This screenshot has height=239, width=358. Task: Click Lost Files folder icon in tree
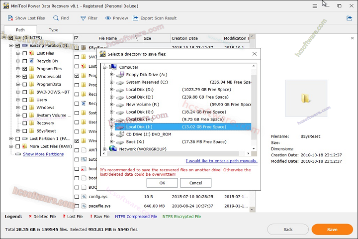31,53
